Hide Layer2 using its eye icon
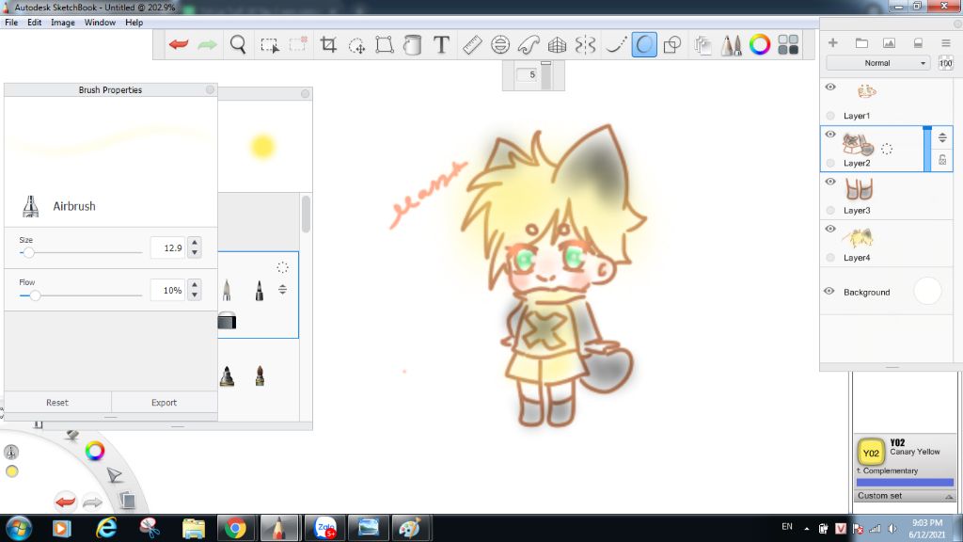This screenshot has width=963, height=542. [x=830, y=134]
